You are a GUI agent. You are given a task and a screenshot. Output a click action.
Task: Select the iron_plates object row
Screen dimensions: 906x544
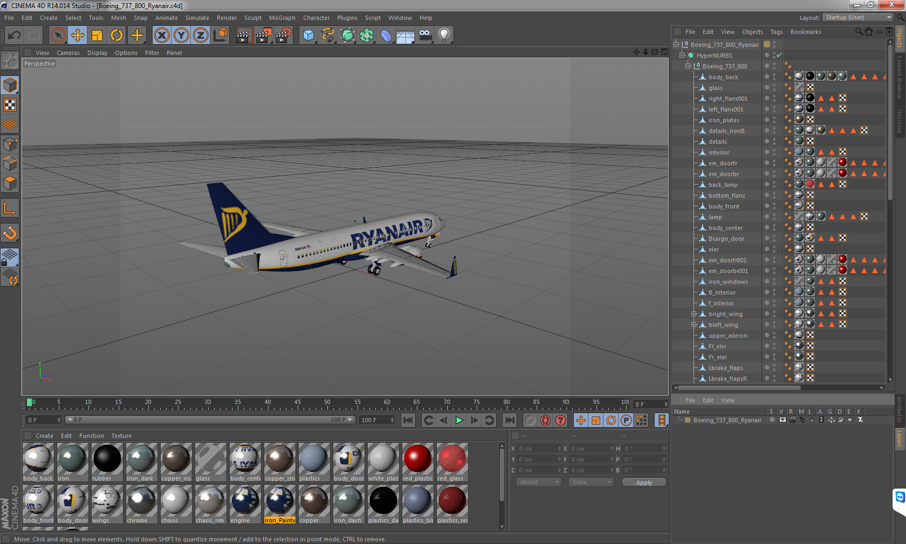(x=723, y=120)
